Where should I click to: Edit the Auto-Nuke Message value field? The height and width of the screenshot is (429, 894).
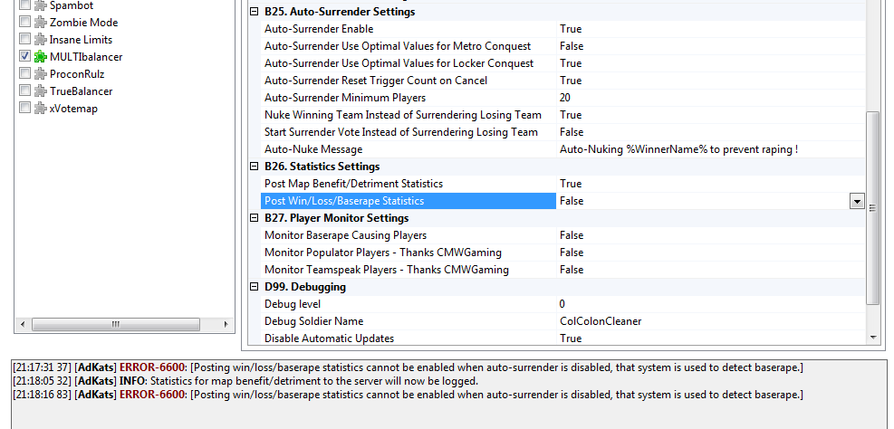[707, 149]
